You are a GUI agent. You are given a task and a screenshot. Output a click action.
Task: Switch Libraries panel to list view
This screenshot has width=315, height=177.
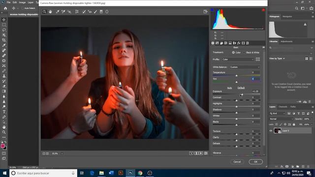click(x=311, y=59)
